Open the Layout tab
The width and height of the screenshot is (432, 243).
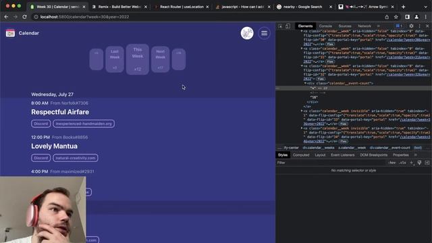click(x=320, y=155)
